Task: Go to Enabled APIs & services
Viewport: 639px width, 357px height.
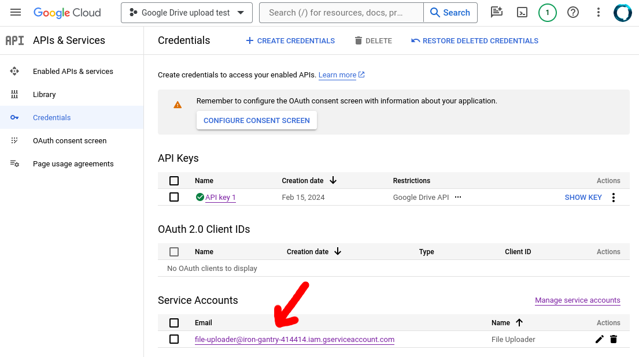Action: [x=73, y=72]
